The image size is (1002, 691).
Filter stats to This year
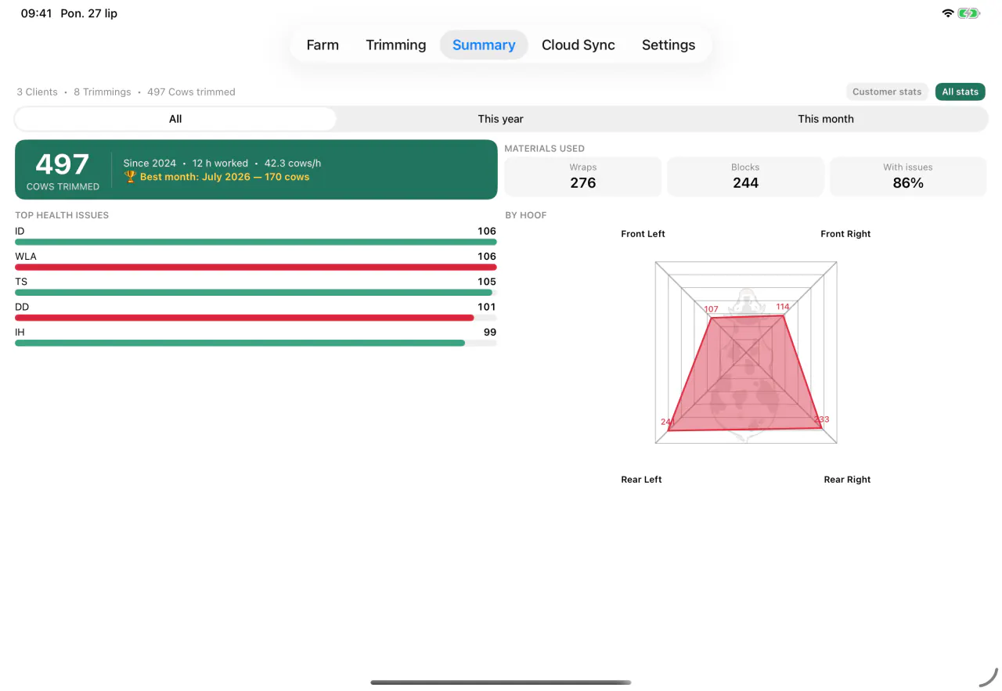click(500, 119)
